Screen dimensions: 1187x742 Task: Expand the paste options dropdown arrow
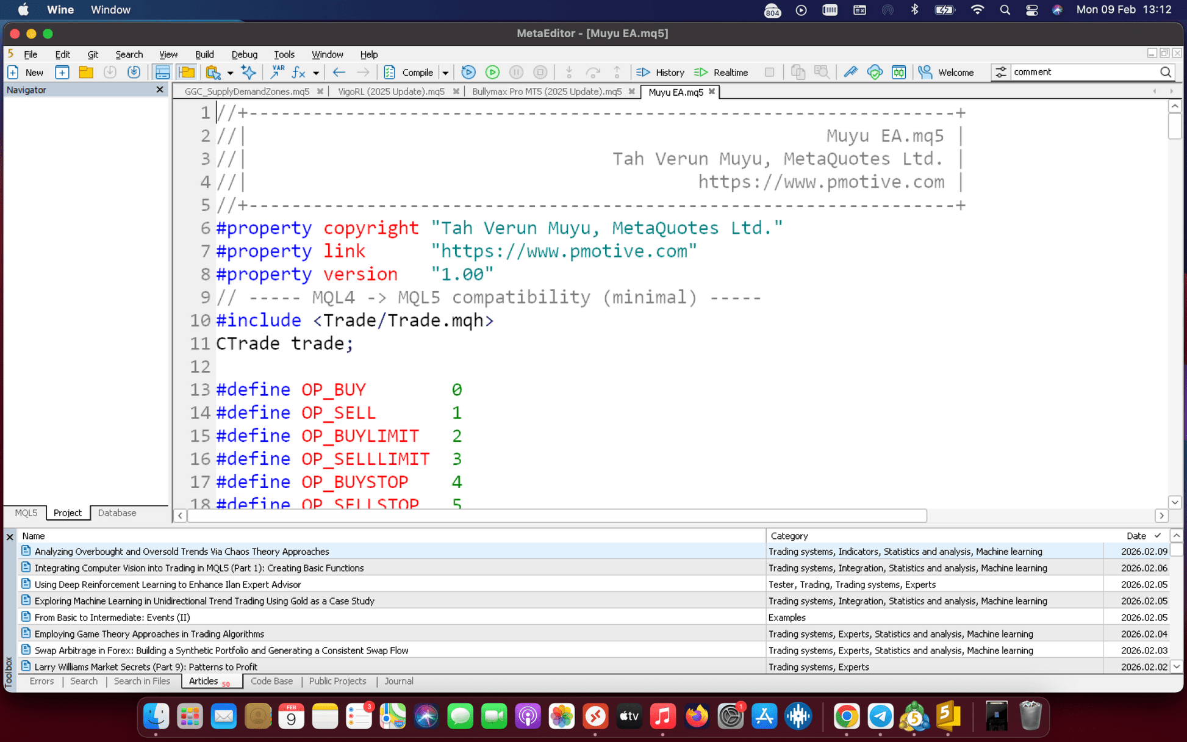[x=231, y=72]
